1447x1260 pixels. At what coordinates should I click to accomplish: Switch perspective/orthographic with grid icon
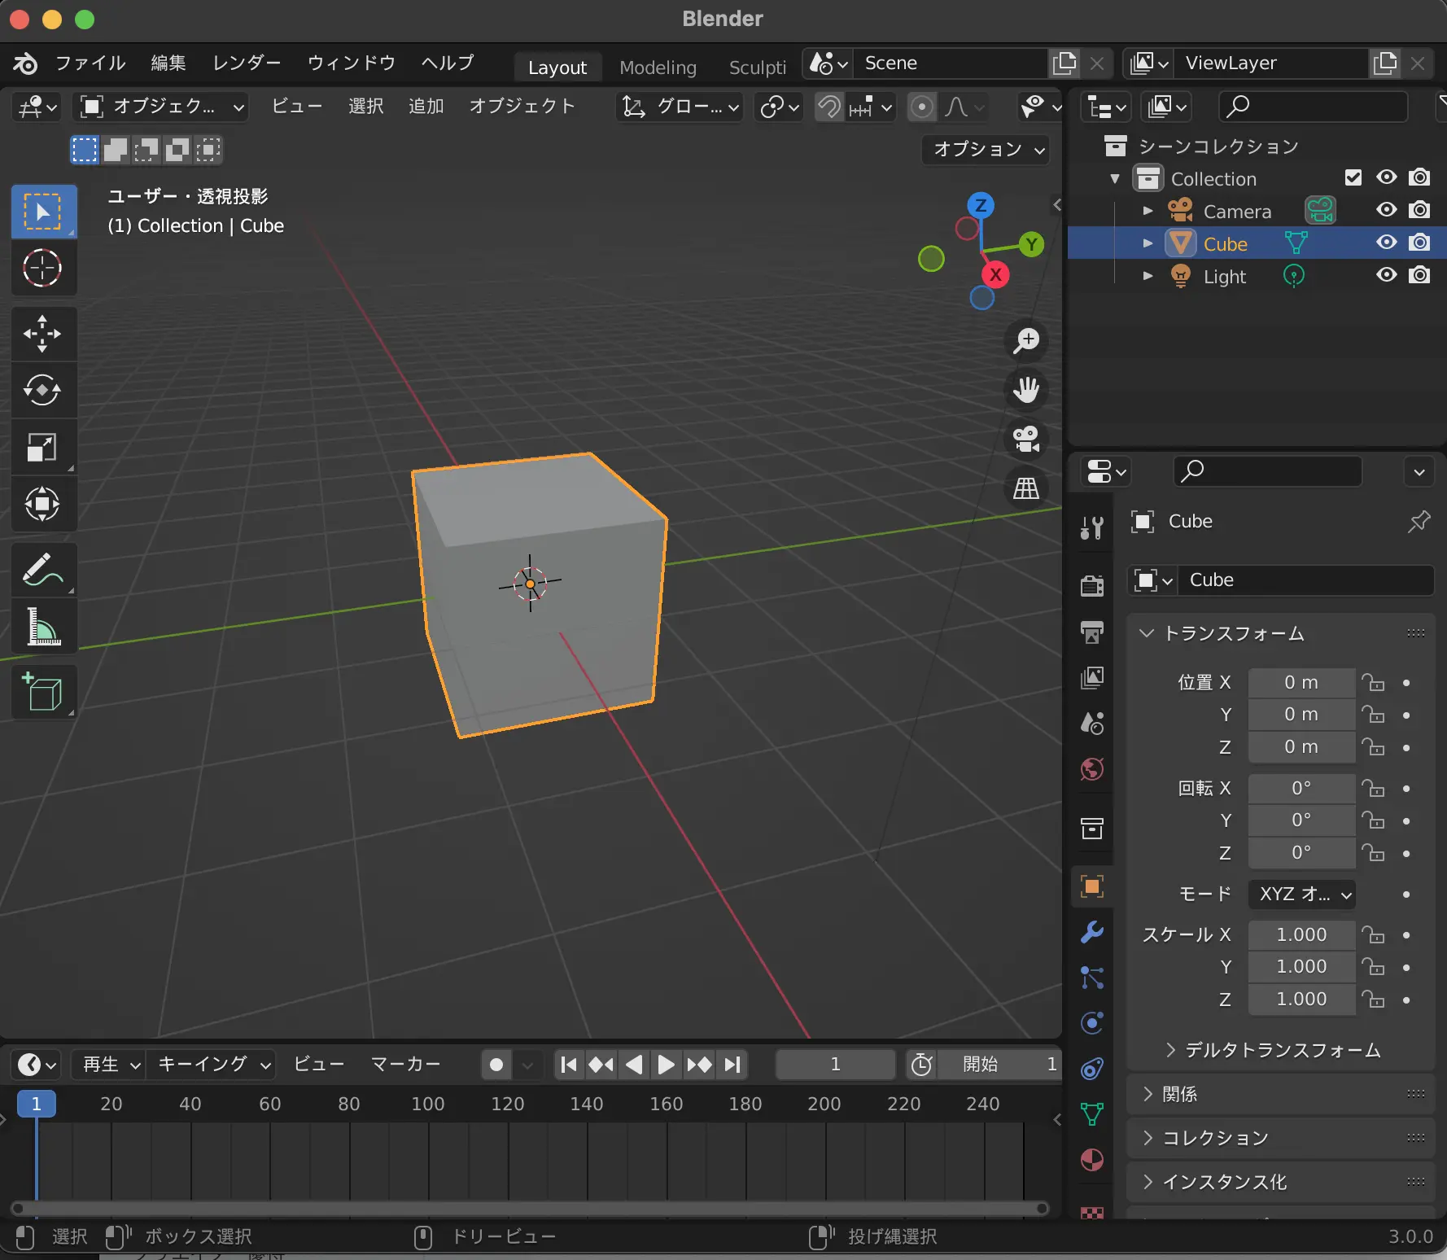(1026, 488)
